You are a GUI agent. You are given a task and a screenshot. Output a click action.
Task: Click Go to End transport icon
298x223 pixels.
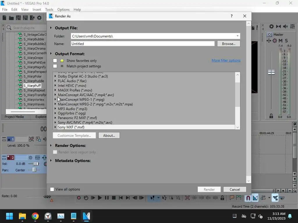pos(128,198)
